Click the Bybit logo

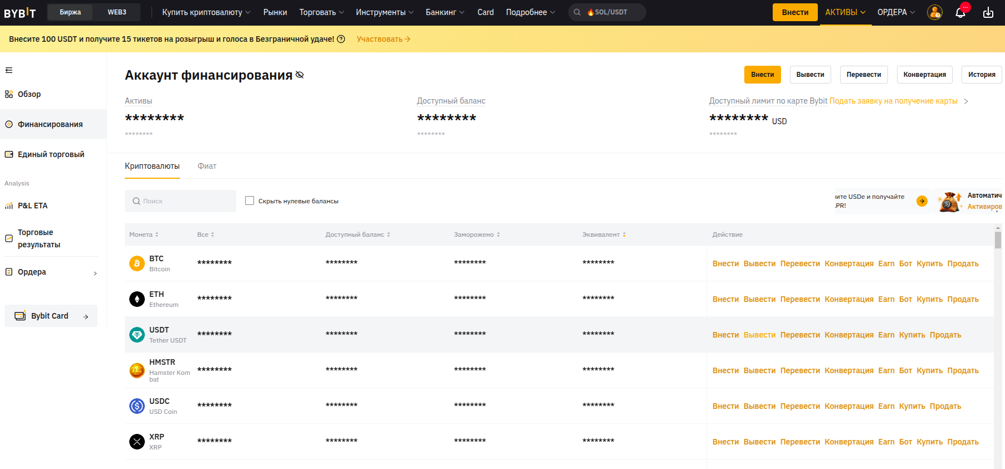click(20, 12)
